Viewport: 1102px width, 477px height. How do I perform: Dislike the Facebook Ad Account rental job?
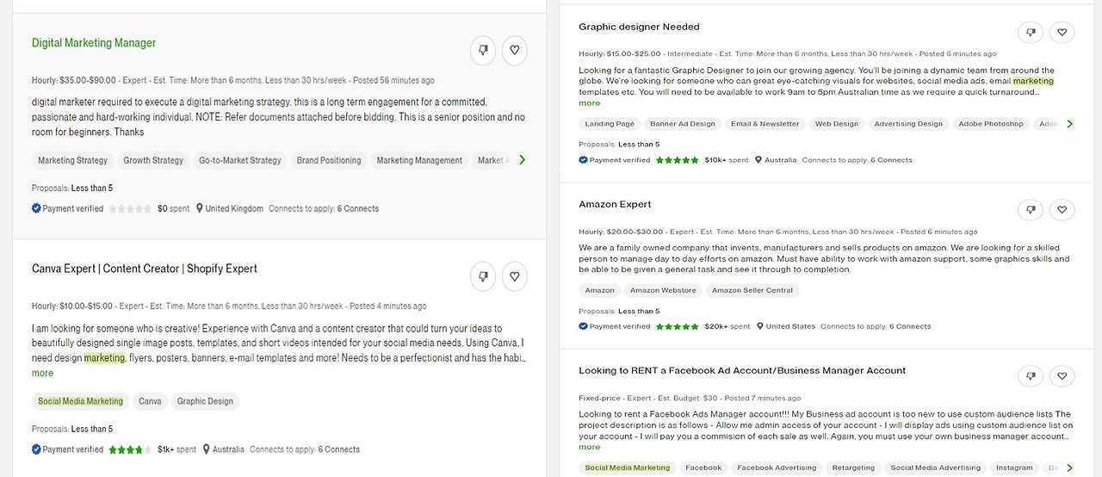point(1031,376)
